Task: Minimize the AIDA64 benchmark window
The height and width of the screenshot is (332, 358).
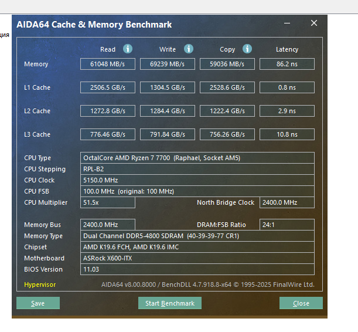Action: (x=287, y=23)
